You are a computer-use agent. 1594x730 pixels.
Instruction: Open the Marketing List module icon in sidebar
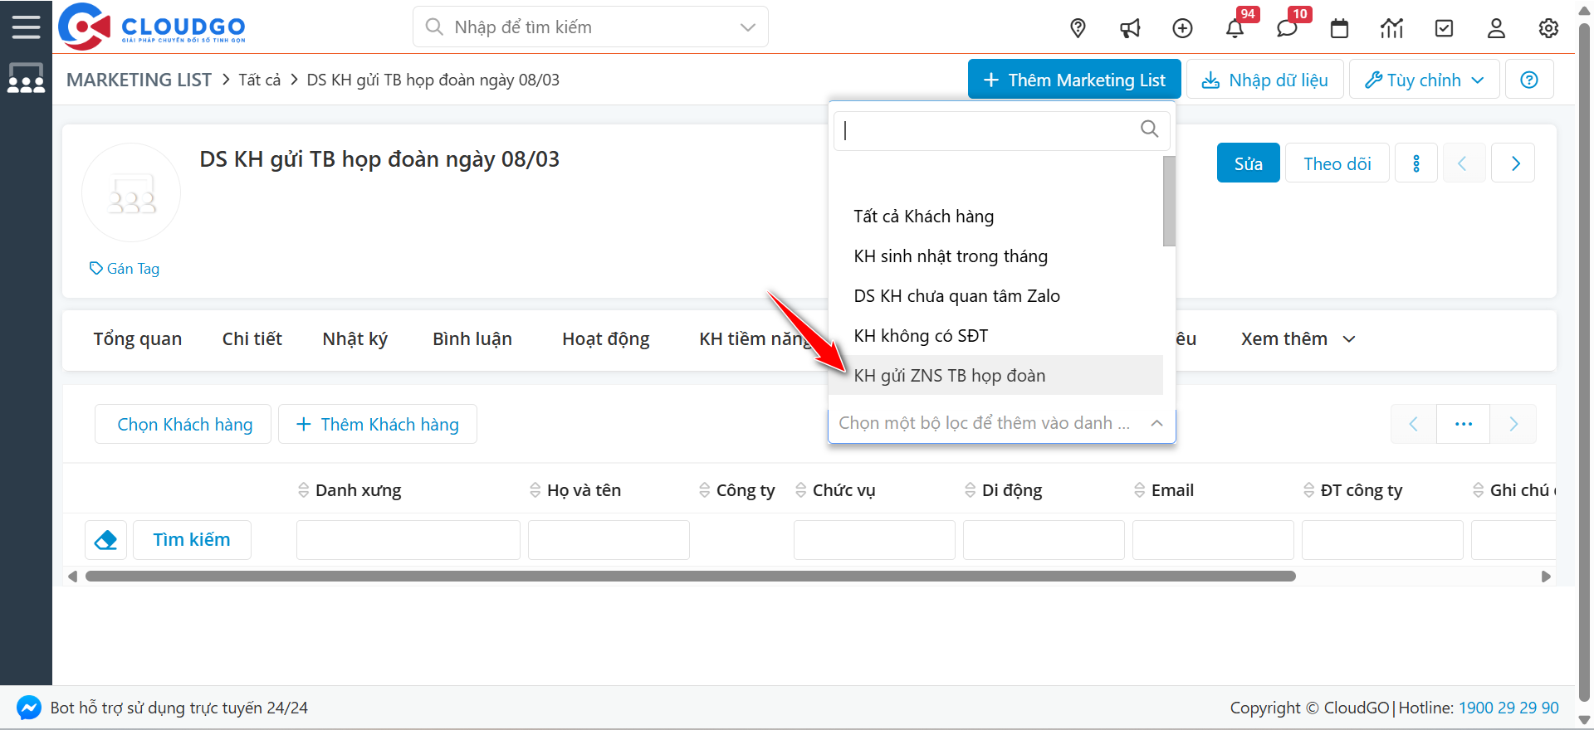pos(26,79)
